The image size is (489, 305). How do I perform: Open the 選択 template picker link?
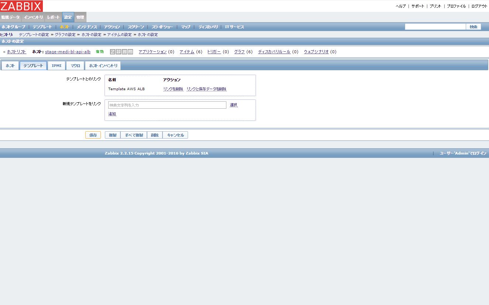(x=233, y=105)
